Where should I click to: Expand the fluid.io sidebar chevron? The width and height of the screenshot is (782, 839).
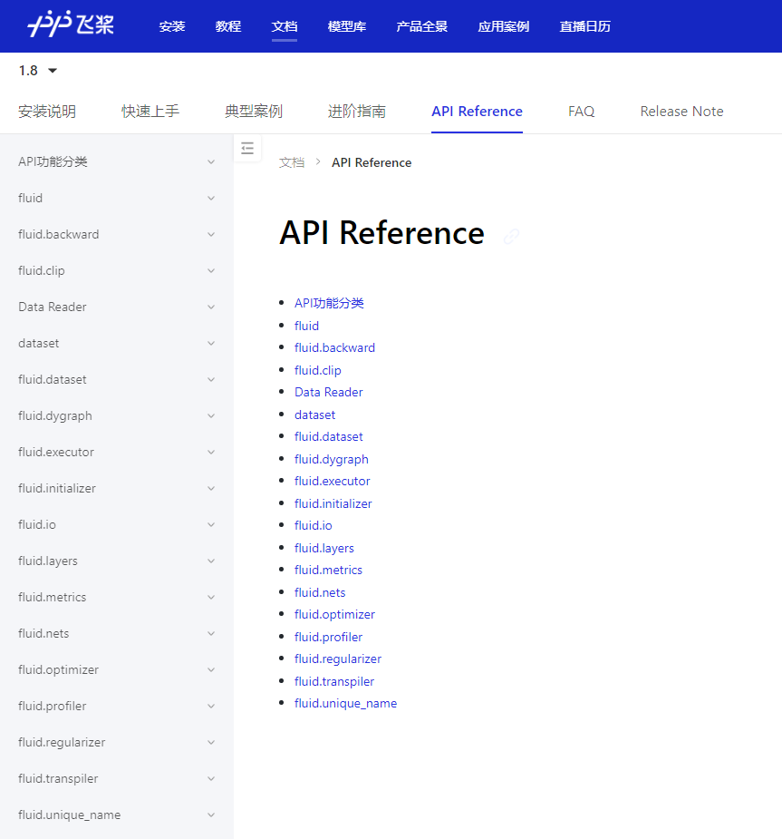[211, 525]
